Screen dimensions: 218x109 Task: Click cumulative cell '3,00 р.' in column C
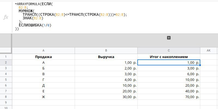pyautogui.click(x=169, y=68)
